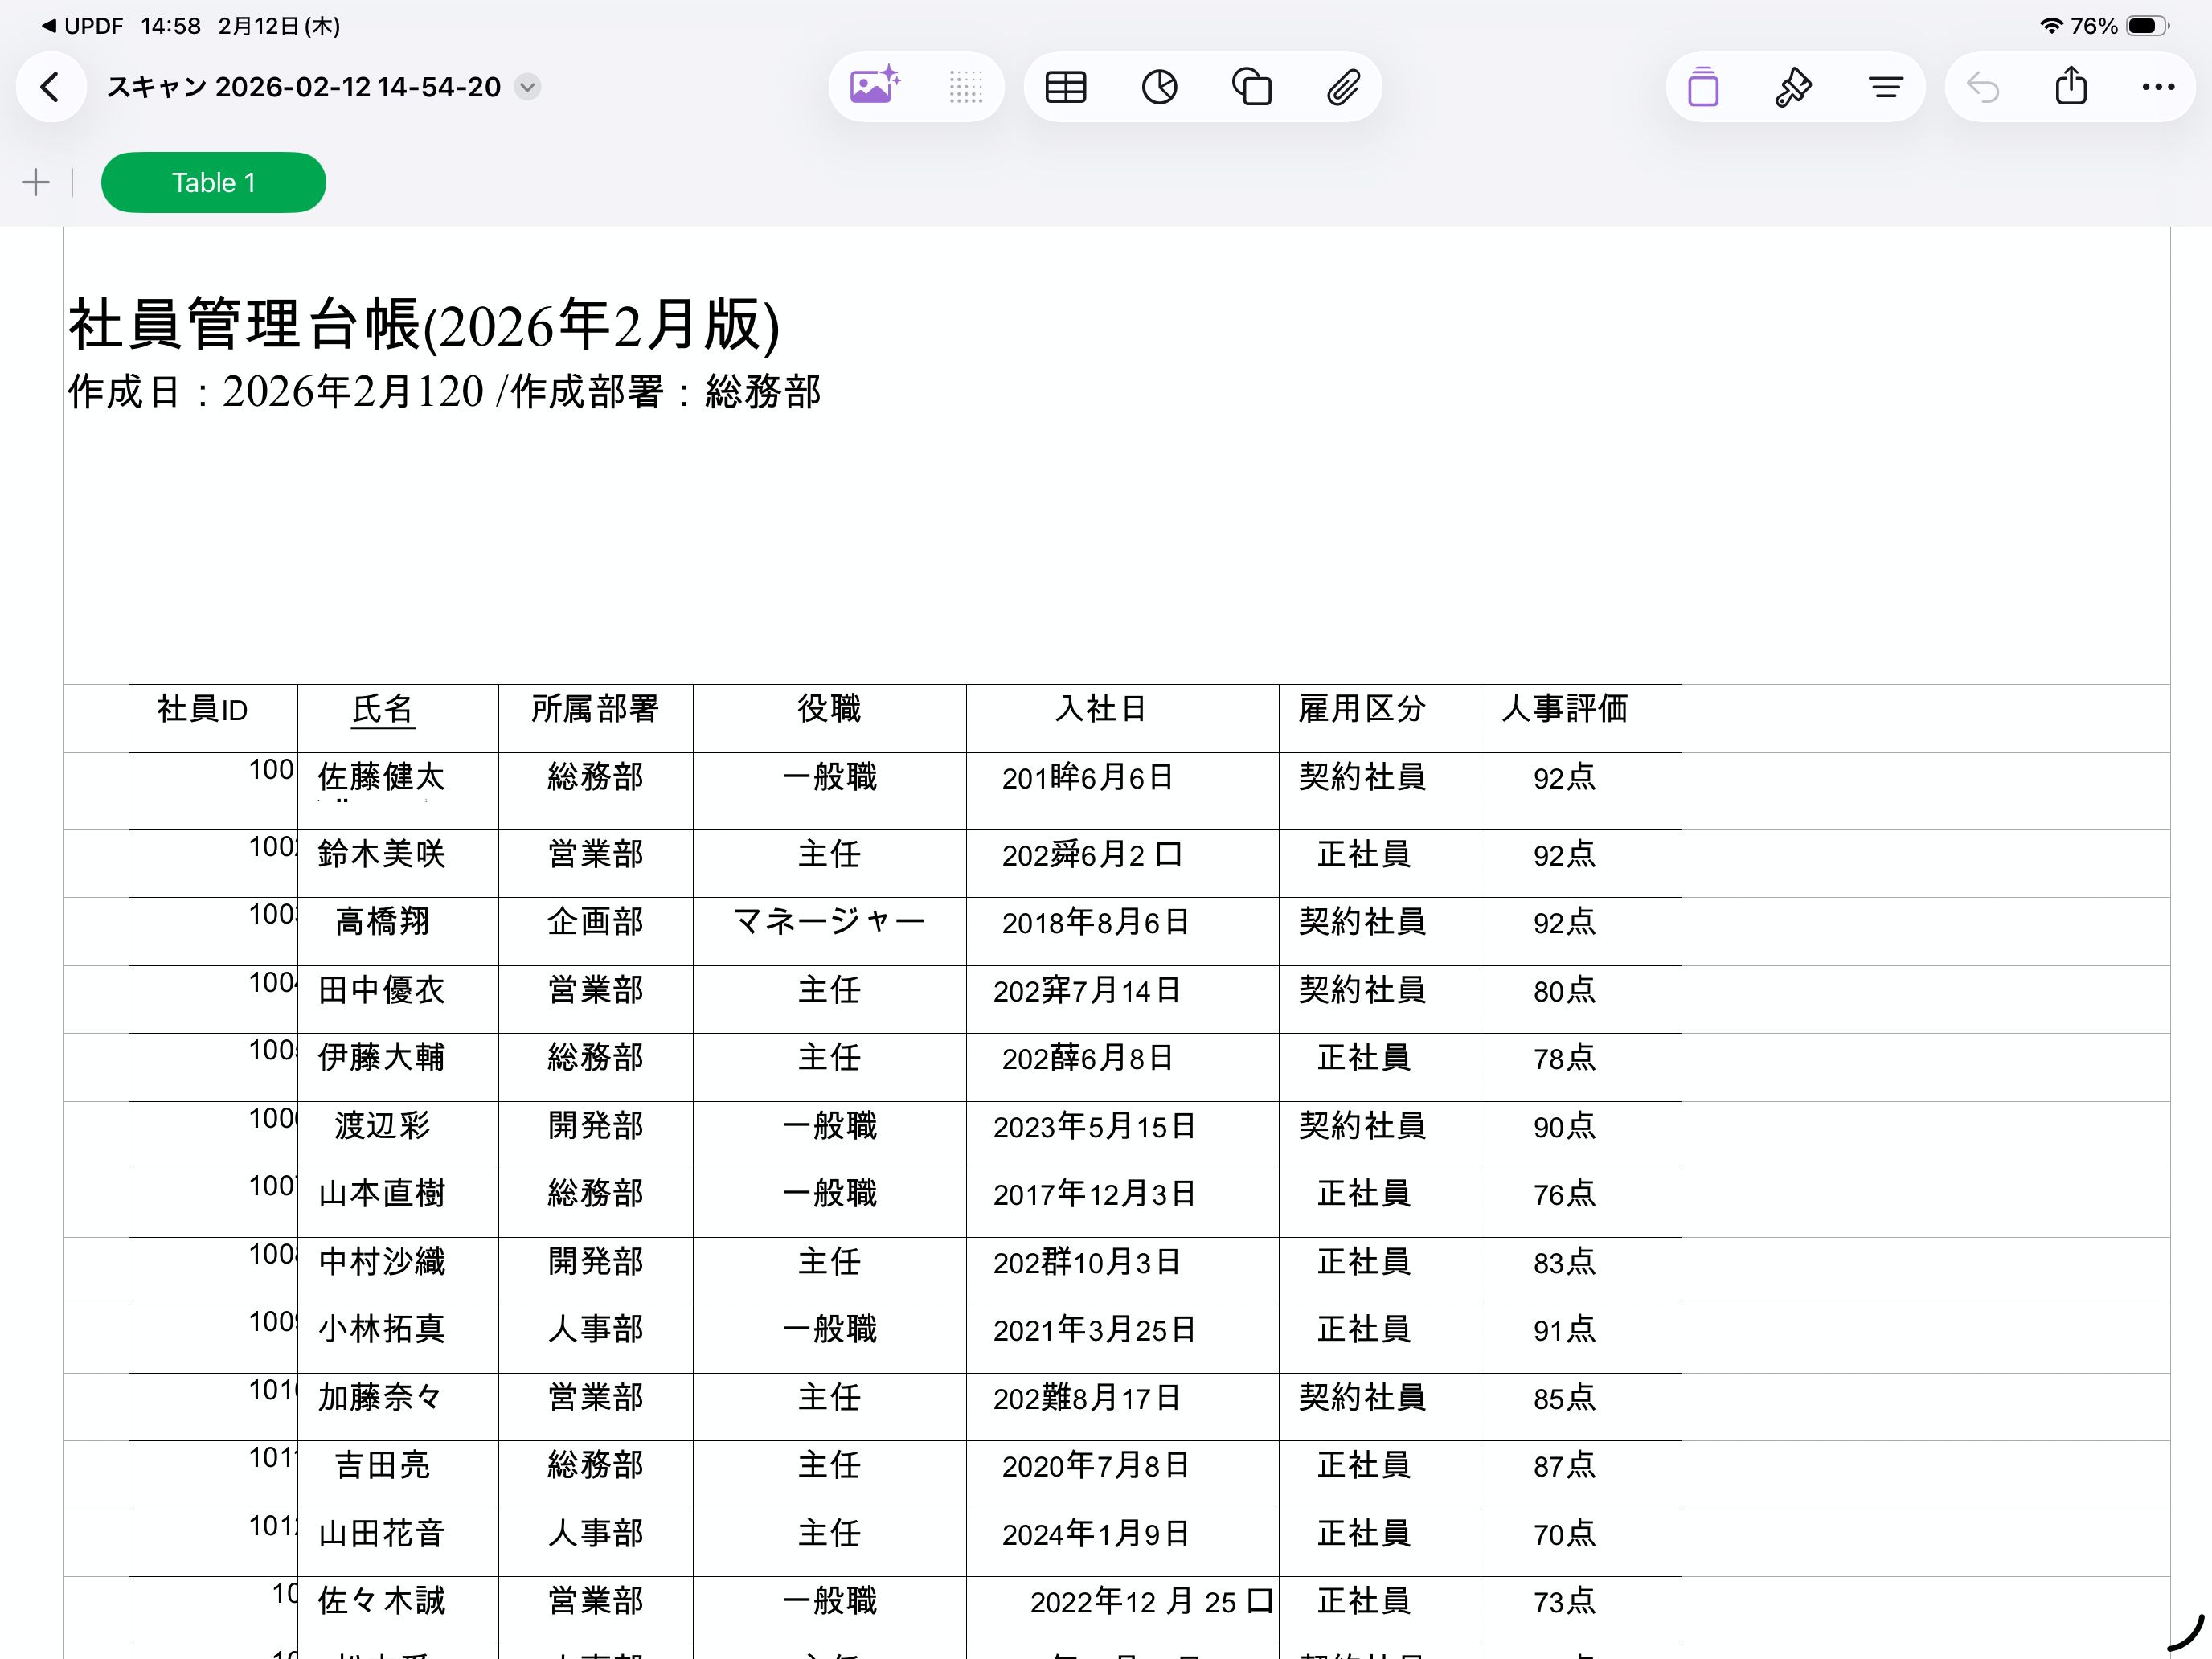Select the format paintbrush icon
The width and height of the screenshot is (2212, 1659).
(x=1793, y=87)
